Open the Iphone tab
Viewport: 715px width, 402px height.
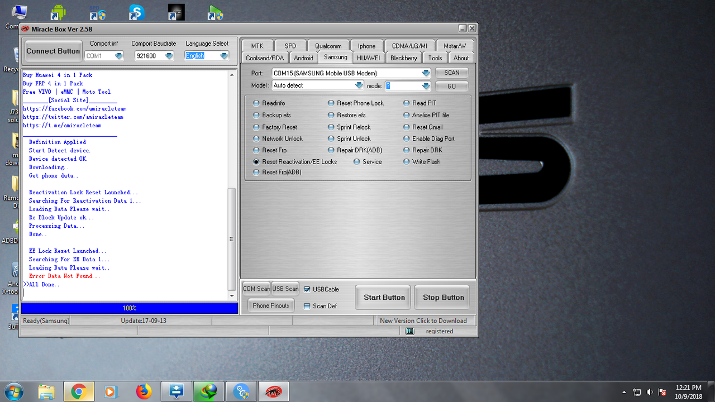point(367,46)
